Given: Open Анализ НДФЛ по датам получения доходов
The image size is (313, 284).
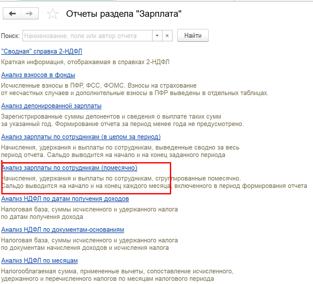Looking at the screenshot, I should pyautogui.click(x=65, y=199).
